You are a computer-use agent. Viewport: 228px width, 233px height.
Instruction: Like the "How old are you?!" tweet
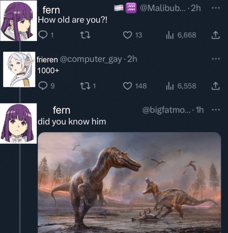click(127, 35)
